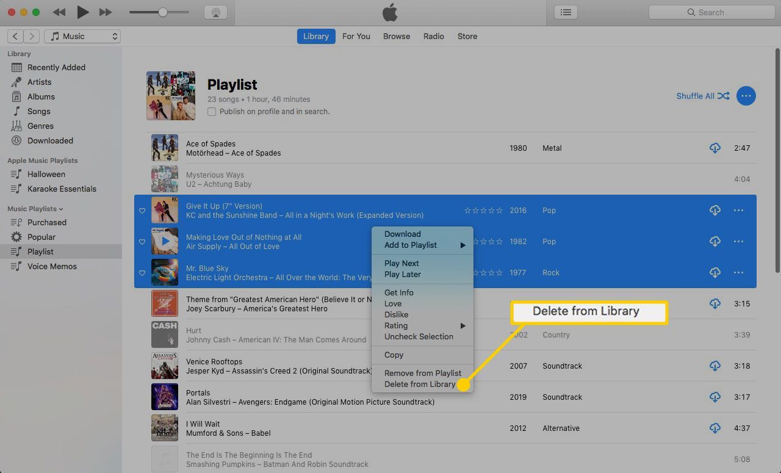Expand Add to Playlist submenu arrow
781x473 pixels.
(462, 245)
